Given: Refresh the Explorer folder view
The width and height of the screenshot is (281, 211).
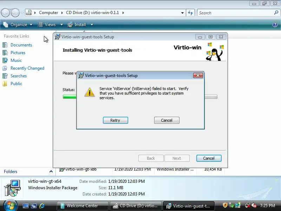Looking at the screenshot, I should 190,13.
